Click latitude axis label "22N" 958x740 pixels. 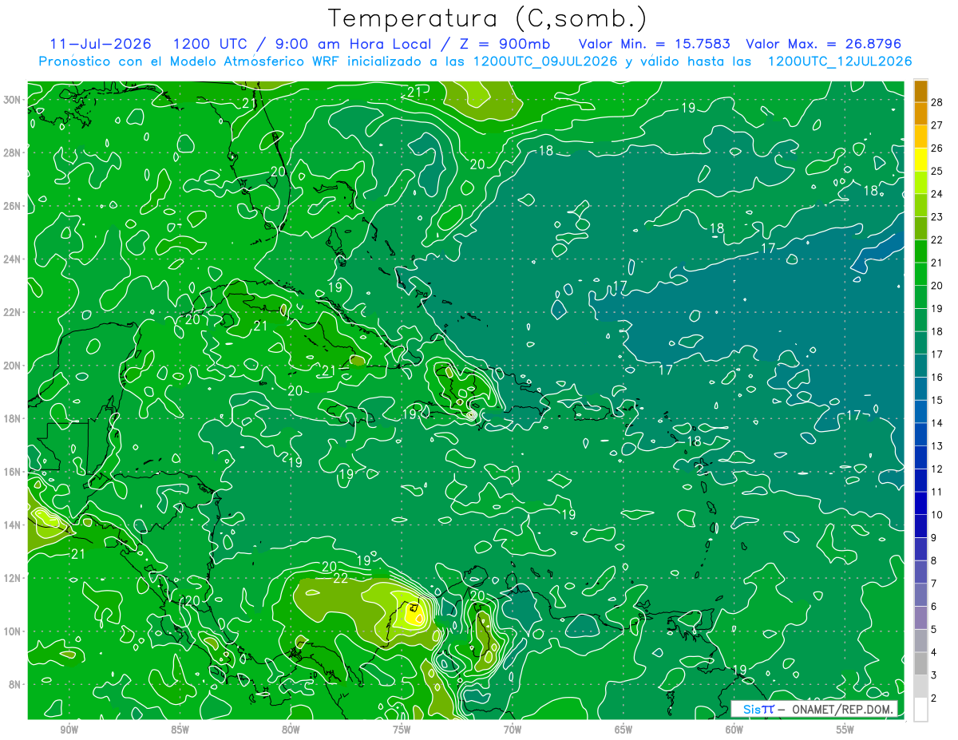[12, 311]
